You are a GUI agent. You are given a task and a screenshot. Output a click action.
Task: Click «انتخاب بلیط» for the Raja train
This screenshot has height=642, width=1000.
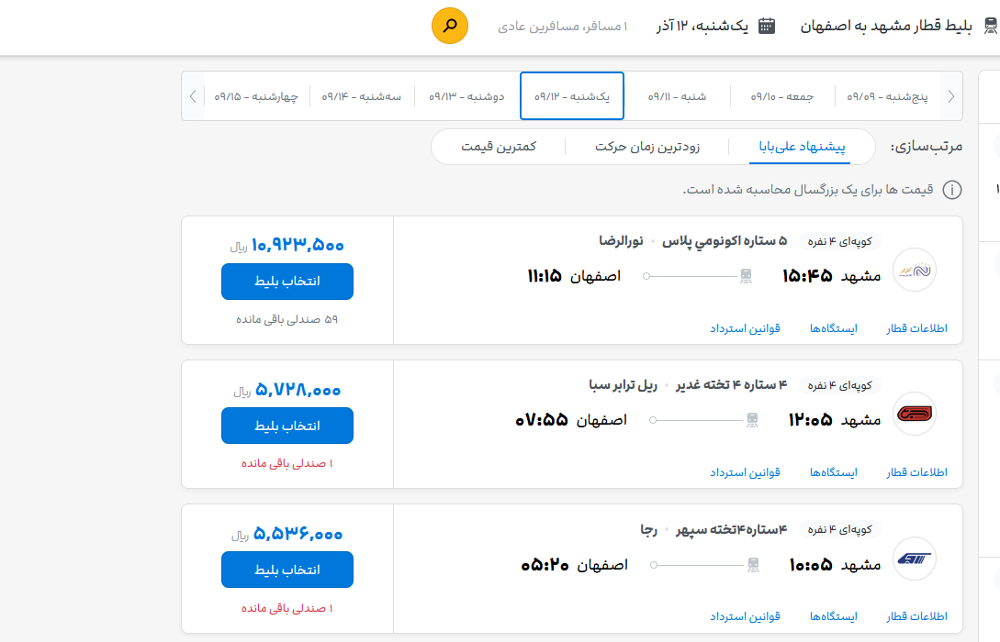[287, 570]
